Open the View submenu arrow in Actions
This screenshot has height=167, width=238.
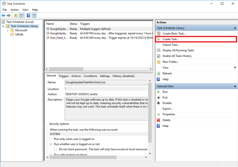tap(235, 67)
